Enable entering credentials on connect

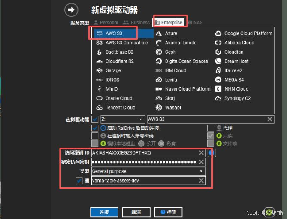95,136
